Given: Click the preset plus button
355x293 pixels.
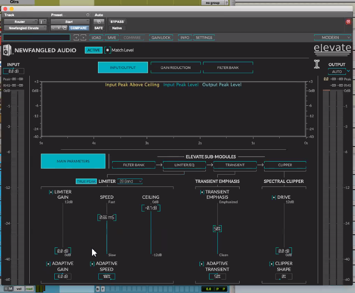Looking at the screenshot, I should pyautogui.click(x=59, y=28).
